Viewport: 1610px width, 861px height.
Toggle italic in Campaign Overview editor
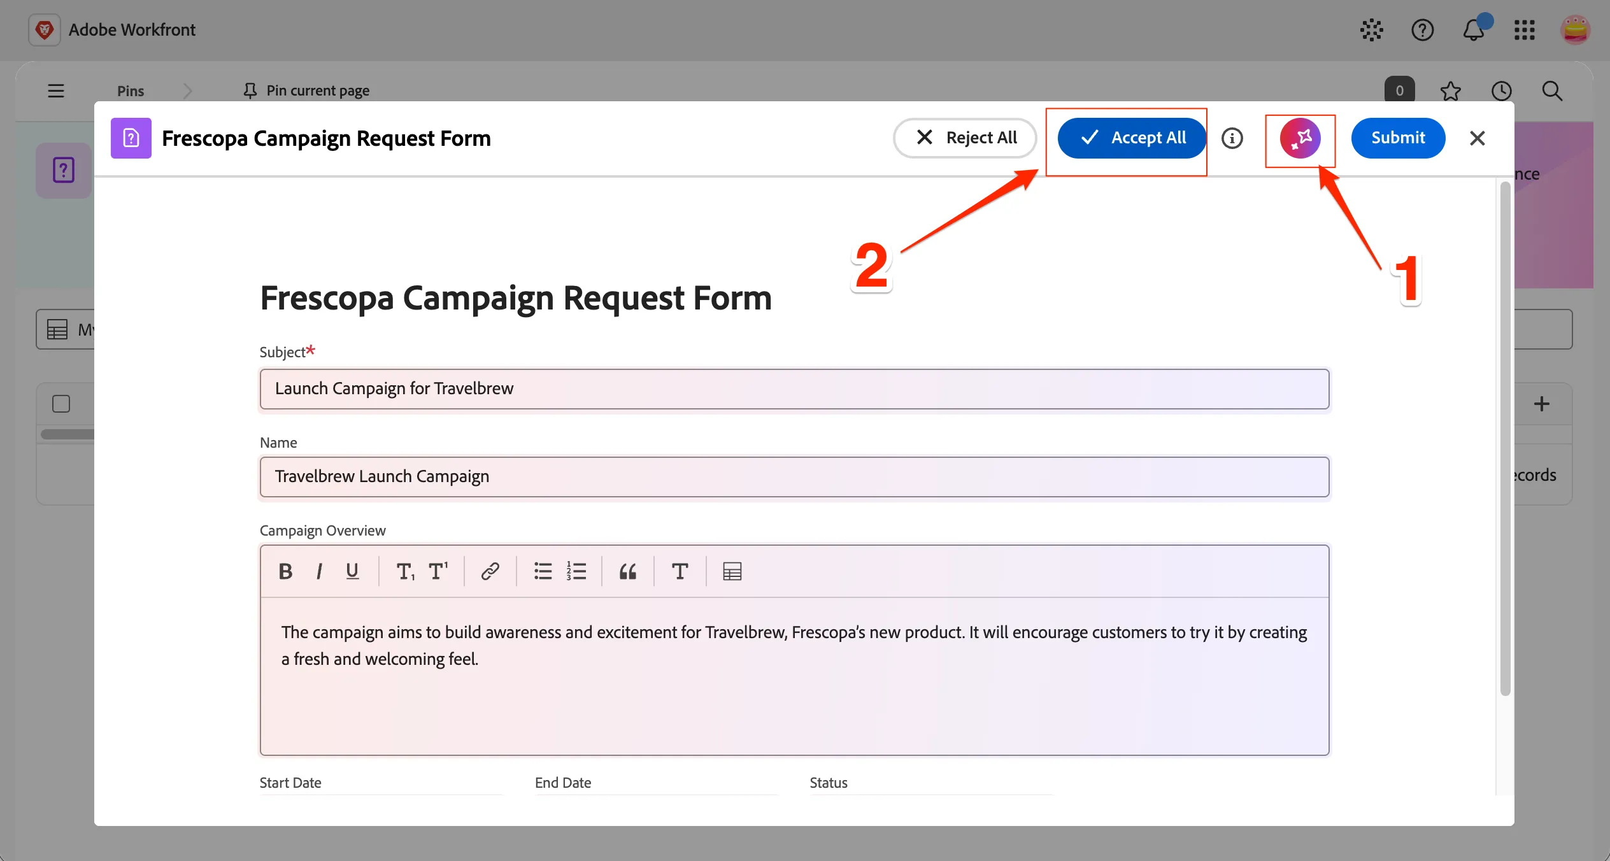[x=319, y=571]
